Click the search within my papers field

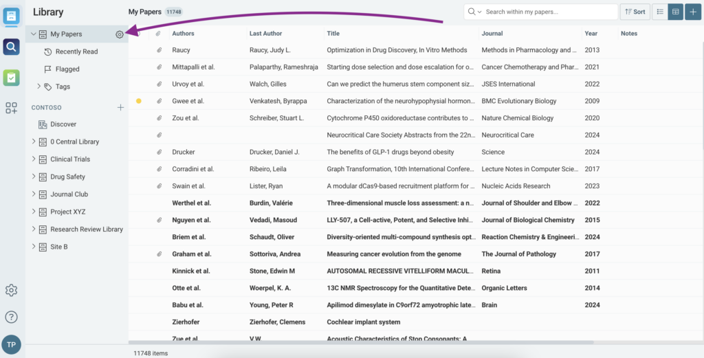pyautogui.click(x=548, y=12)
